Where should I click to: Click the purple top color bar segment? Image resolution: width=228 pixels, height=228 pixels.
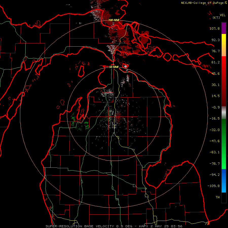click(224, 28)
